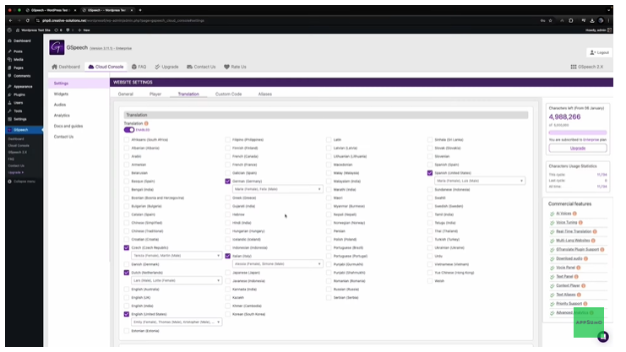The height and width of the screenshot is (352, 626).
Task: Uncheck the Spanish (United States) checkbox
Action: 430,172
